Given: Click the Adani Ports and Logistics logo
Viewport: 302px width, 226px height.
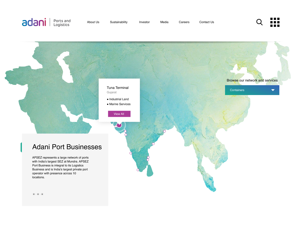Looking at the screenshot, I should (x=46, y=22).
